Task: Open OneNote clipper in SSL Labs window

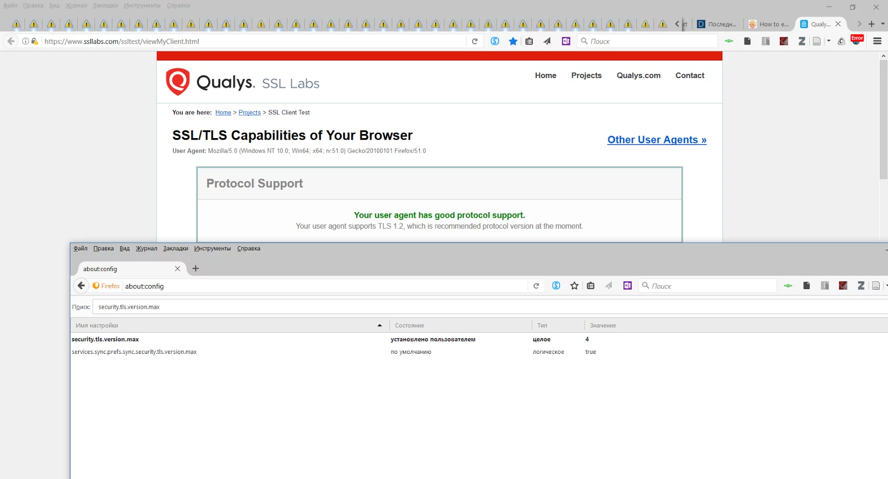Action: point(566,41)
